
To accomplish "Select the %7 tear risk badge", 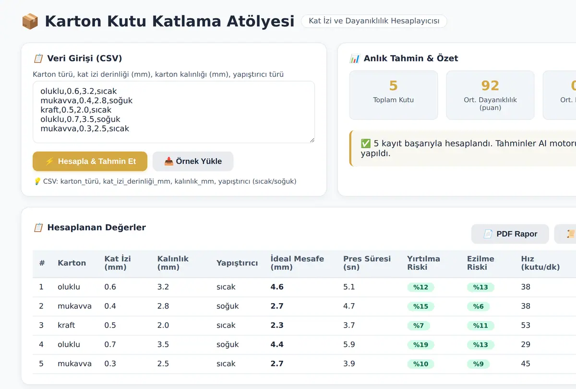I will tap(419, 326).
